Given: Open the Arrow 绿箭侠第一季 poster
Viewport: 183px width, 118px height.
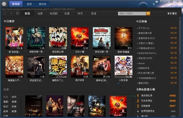Looking at the screenshot, I should pyautogui.click(x=36, y=38).
